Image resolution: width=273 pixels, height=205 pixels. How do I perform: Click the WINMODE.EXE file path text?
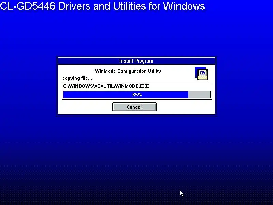106,86
